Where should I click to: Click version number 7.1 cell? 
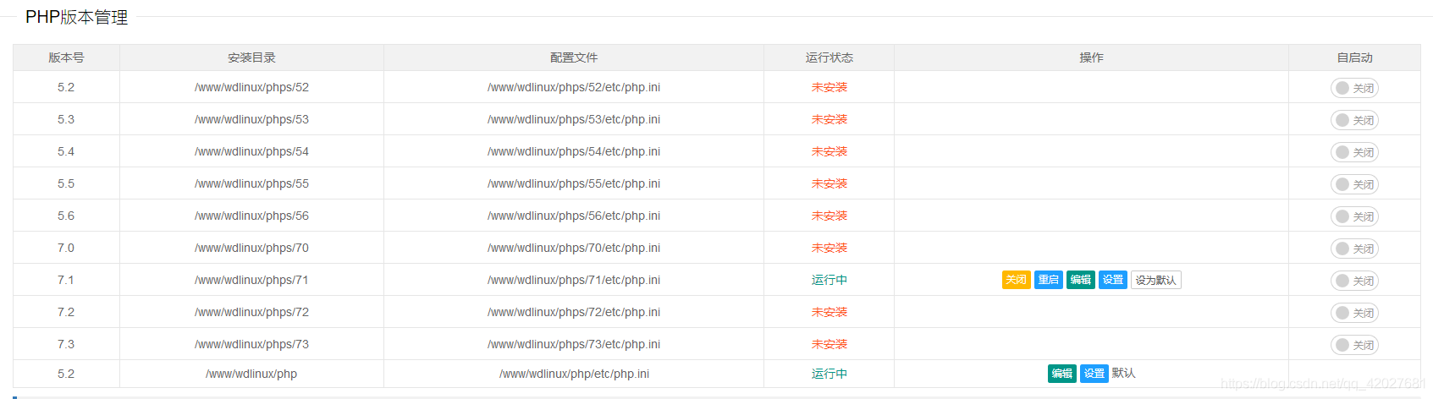[66, 280]
